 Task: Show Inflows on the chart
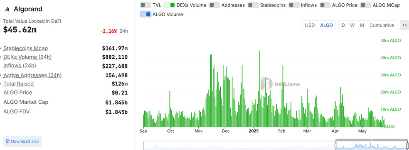coord(294,5)
